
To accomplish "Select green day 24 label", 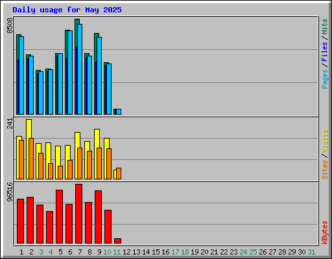I will click(244, 252).
